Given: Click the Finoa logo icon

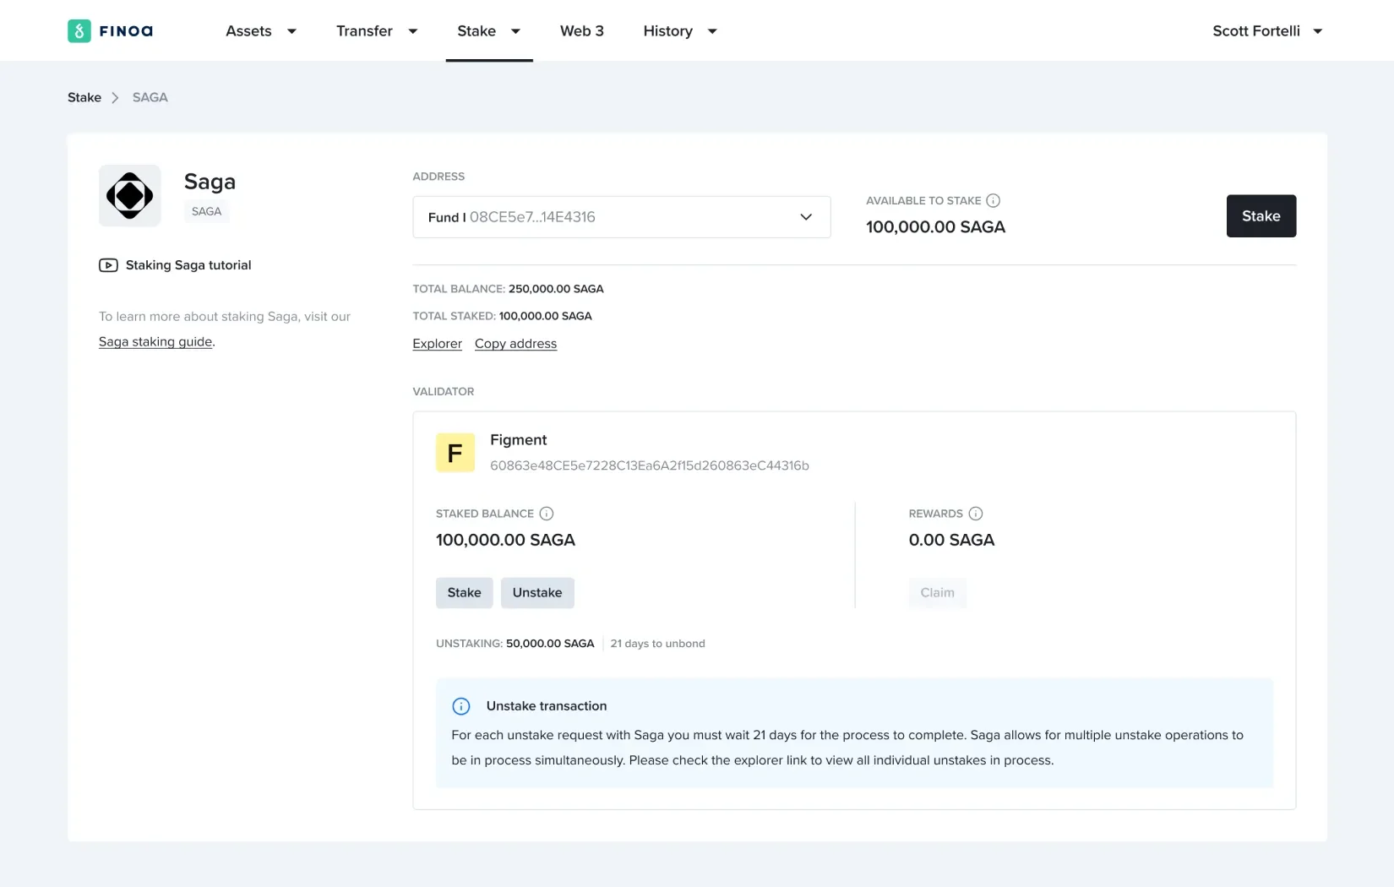Looking at the screenshot, I should click(79, 31).
